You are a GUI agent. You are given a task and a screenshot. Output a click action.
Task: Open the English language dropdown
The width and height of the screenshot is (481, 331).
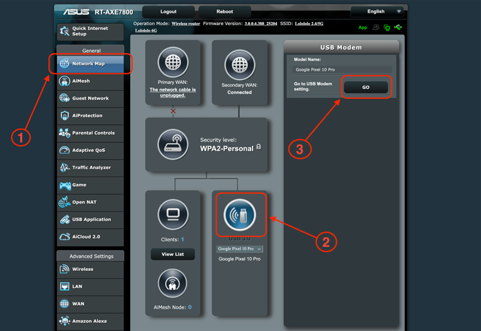[x=377, y=12]
